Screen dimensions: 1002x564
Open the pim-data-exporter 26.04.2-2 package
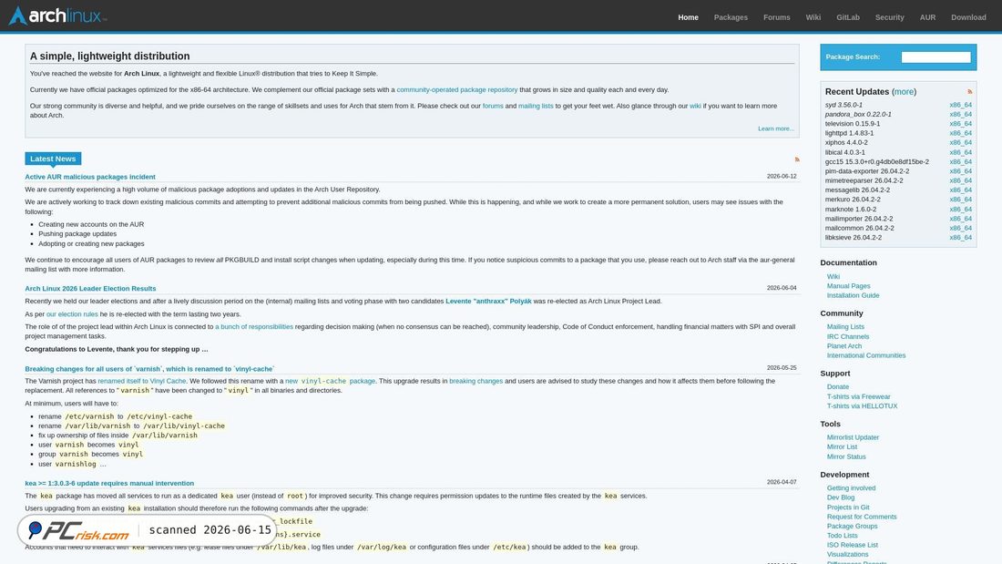[x=867, y=171]
